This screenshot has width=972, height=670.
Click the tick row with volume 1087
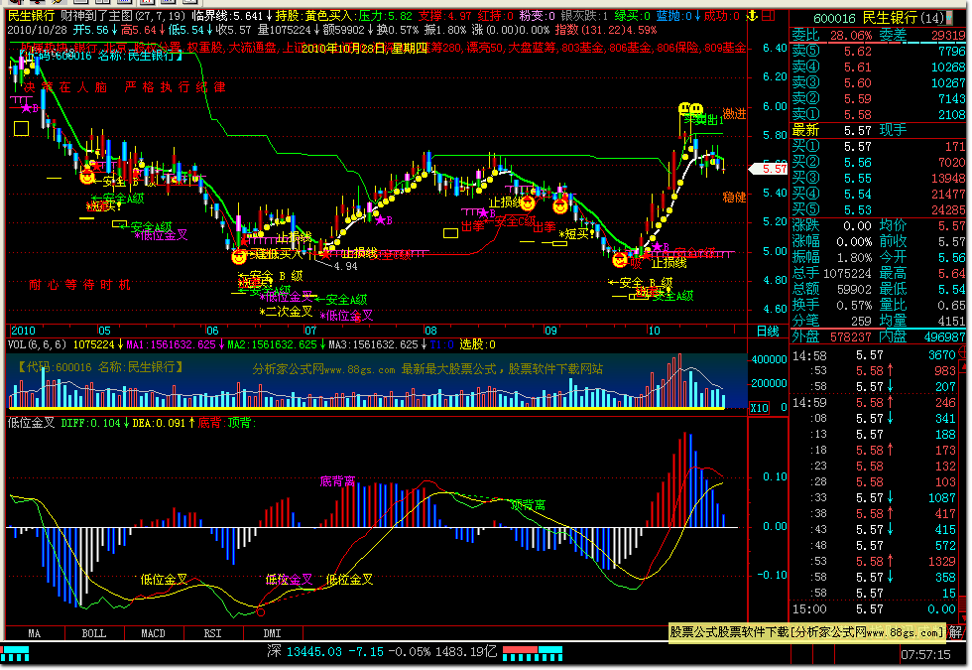[x=875, y=498]
